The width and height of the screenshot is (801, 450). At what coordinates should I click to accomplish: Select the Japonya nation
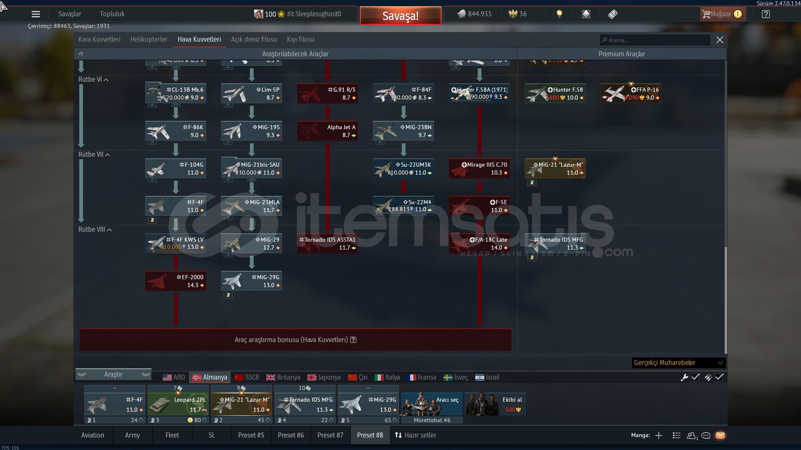point(324,377)
